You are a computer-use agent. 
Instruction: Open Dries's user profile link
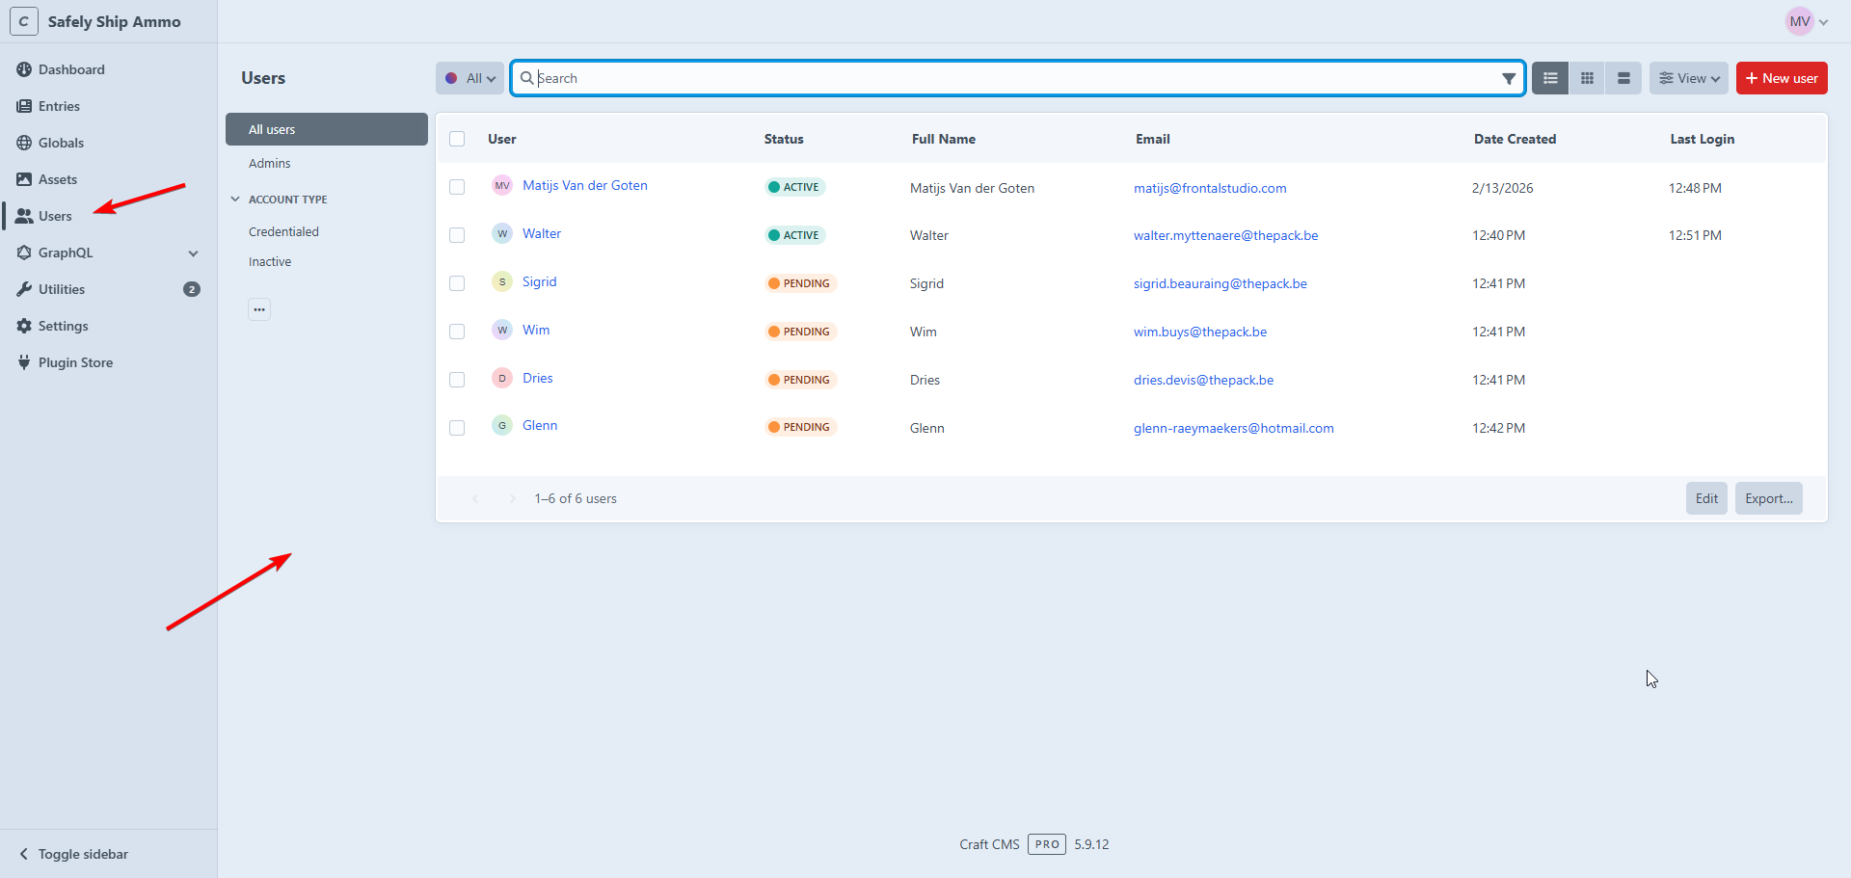(x=537, y=378)
